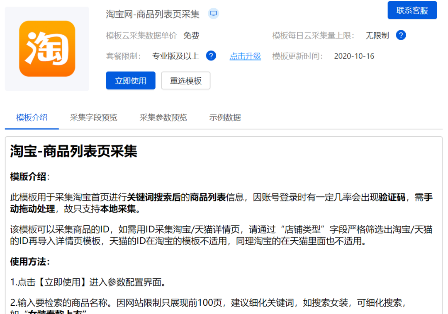This screenshot has height=314, width=448.
Task: Click the title 淘宝网-商品列表页采集
Action: [x=153, y=14]
